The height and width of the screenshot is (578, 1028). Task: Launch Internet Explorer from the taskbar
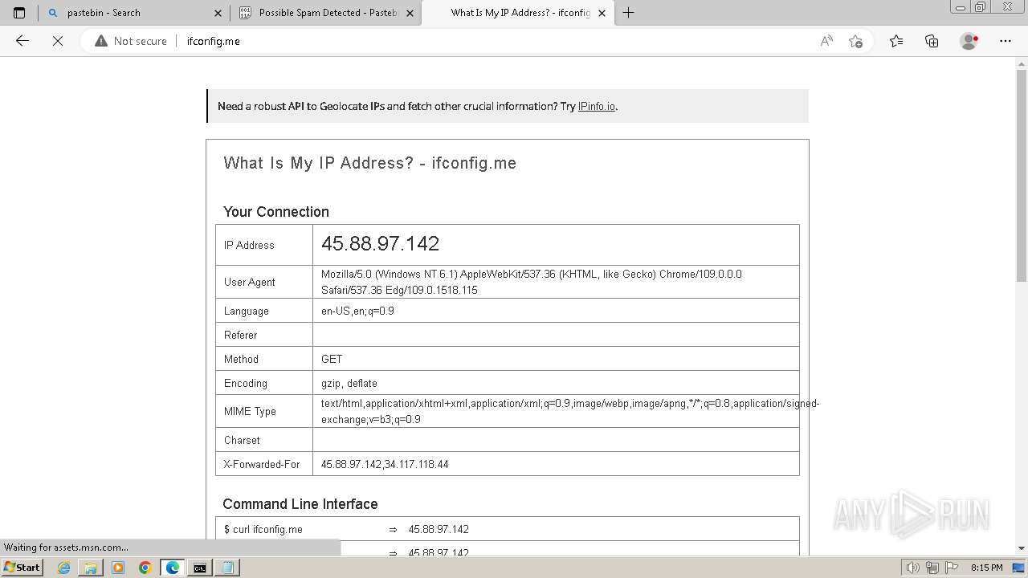(x=64, y=568)
